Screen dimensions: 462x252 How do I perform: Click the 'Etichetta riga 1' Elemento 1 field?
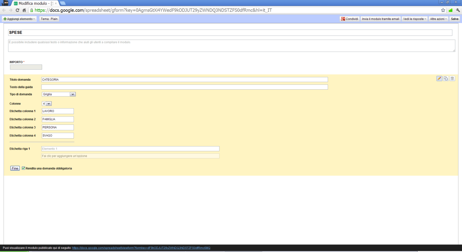point(131,149)
